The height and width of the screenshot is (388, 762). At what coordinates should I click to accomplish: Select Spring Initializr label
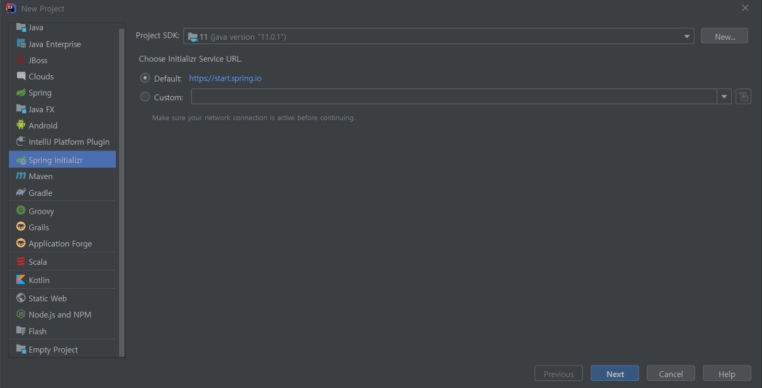56,160
